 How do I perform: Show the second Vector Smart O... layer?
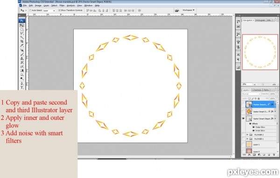[243, 111]
